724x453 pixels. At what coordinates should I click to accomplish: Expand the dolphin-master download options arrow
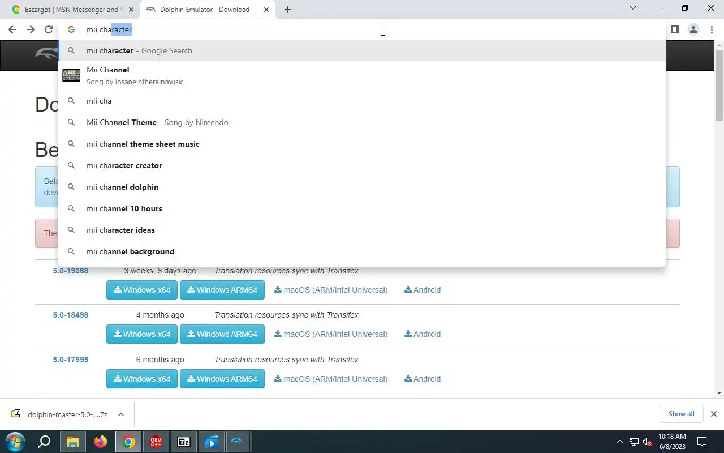[x=121, y=414]
